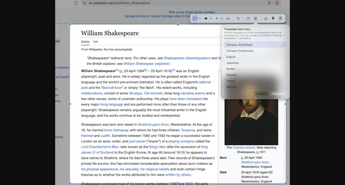The width and height of the screenshot is (345, 185).
Task: Choose Chinese (Traditional) language
Action: 255,51
